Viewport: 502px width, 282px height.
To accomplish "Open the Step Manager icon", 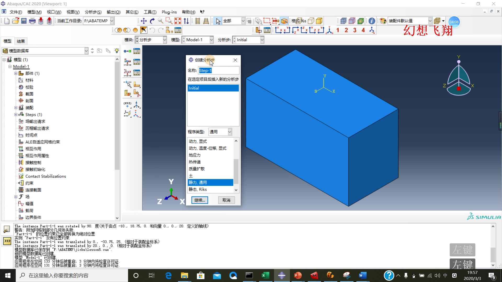I will click(x=137, y=51).
